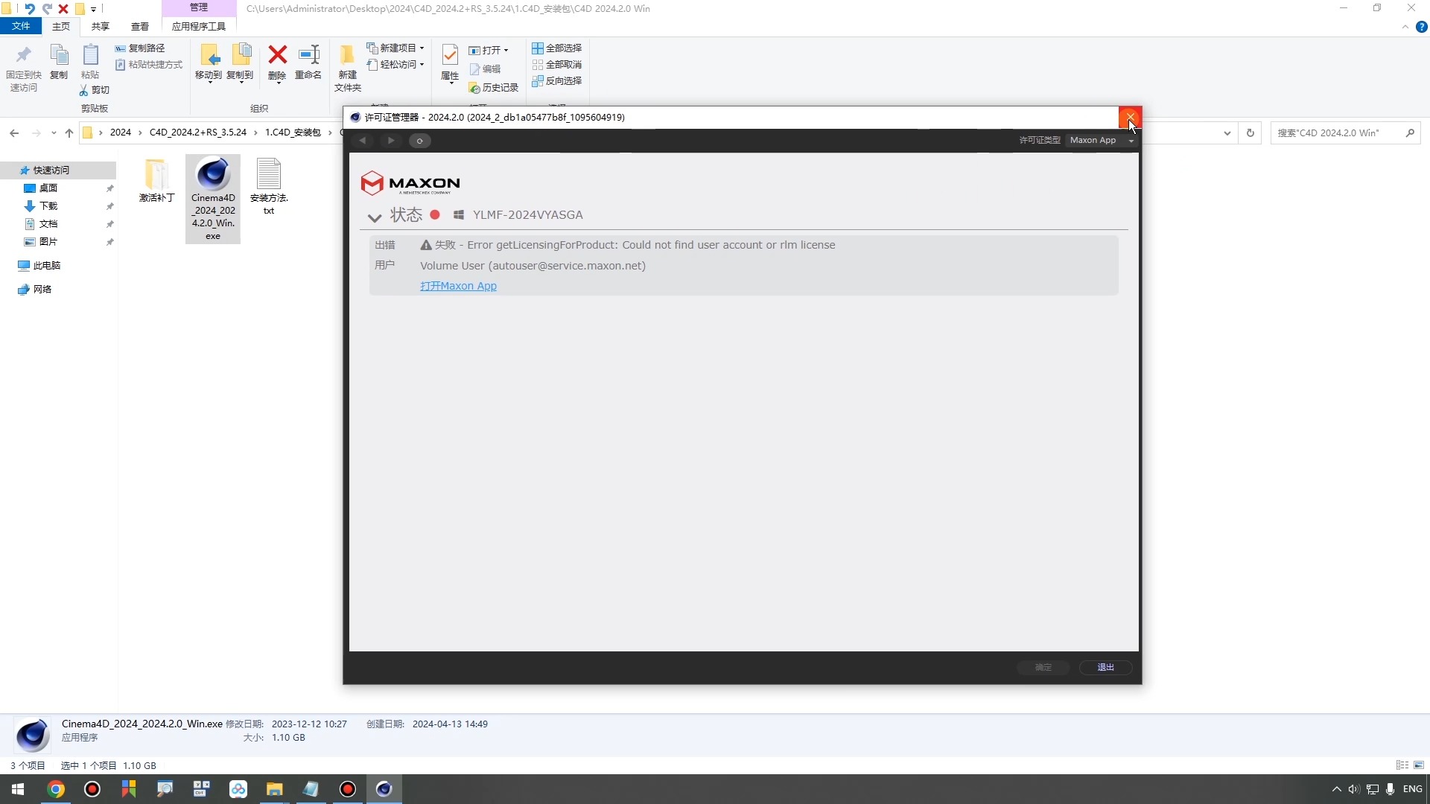The width and height of the screenshot is (1430, 804).
Task: Click the forward arrow in License Manager toolbar
Action: click(x=390, y=141)
